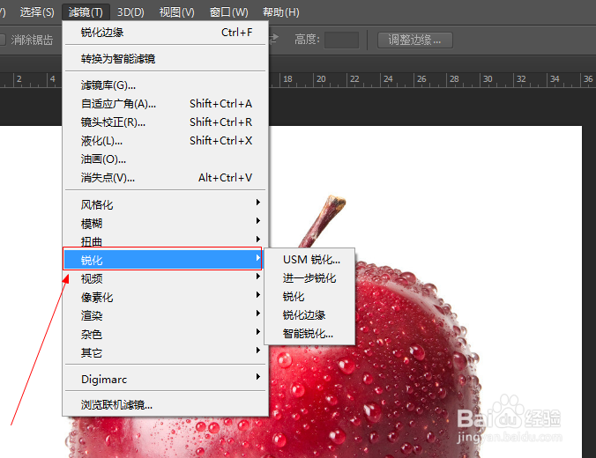This screenshot has height=458, width=596.
Task: Choose 智能锐化... in submenu
Action: click(x=309, y=334)
